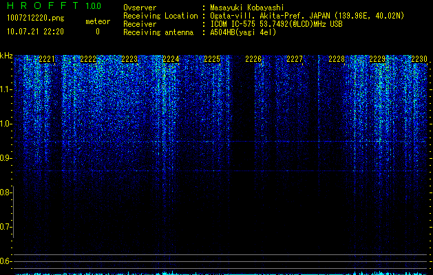Click time marker 2225
Screen dimensions: 433x275
[212, 59]
